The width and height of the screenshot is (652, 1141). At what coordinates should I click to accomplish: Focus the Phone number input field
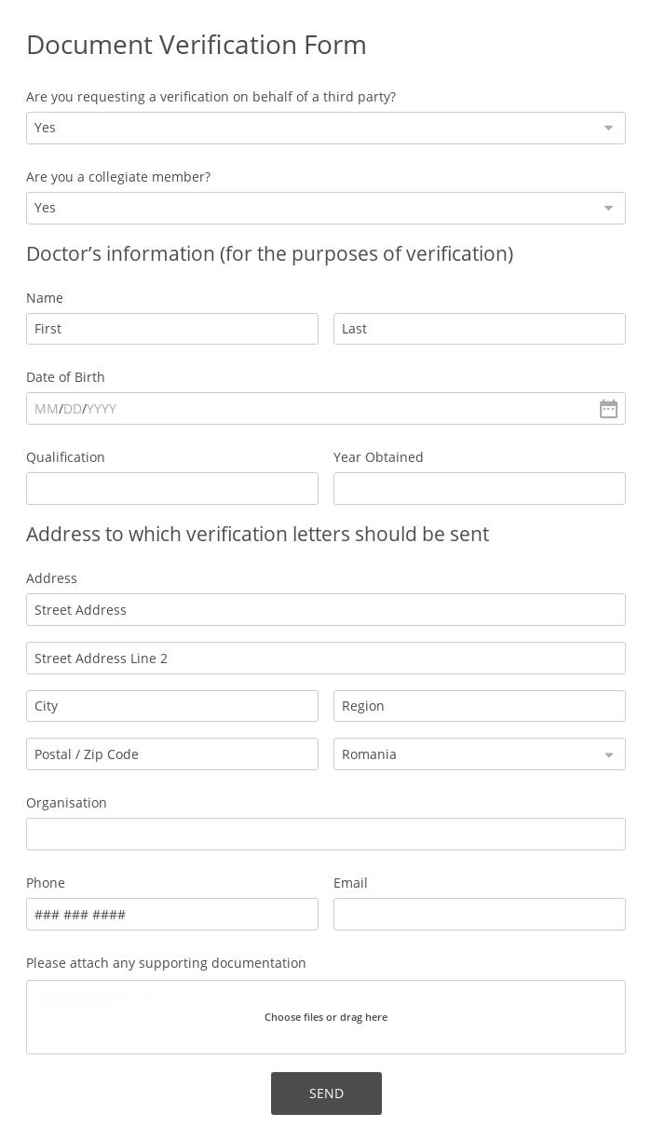pyautogui.click(x=172, y=914)
